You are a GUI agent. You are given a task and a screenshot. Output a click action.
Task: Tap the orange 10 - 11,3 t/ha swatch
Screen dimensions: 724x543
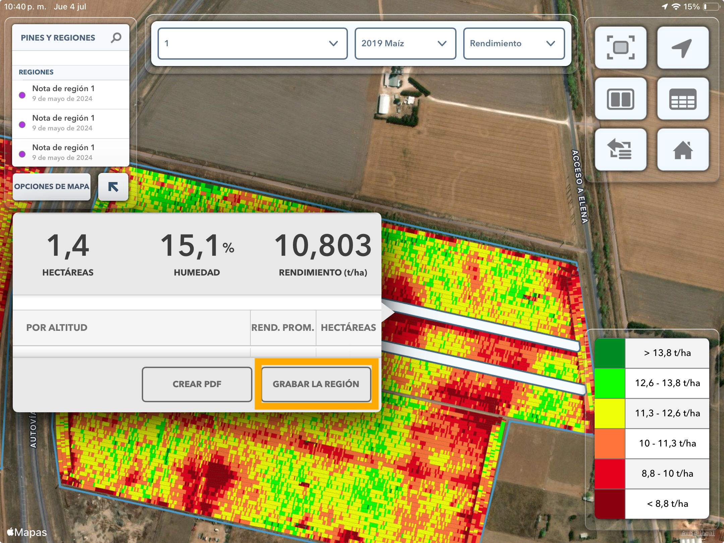[610, 444]
